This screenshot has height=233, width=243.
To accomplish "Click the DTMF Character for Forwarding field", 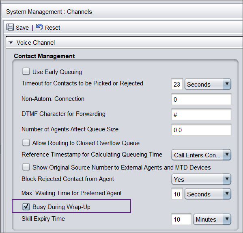I will (x=201, y=115).
